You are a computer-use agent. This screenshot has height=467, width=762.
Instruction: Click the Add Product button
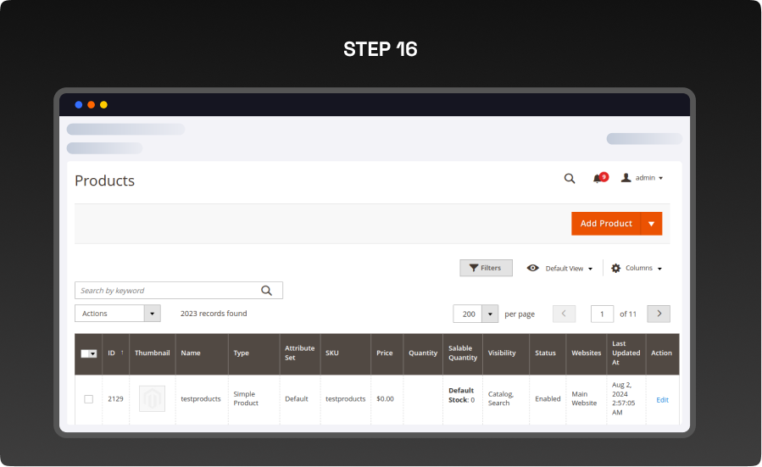(x=606, y=224)
